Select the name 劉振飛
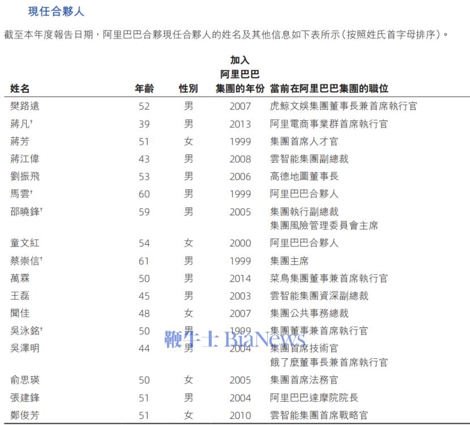Image resolution: width=470 pixels, height=425 pixels. 24,176
